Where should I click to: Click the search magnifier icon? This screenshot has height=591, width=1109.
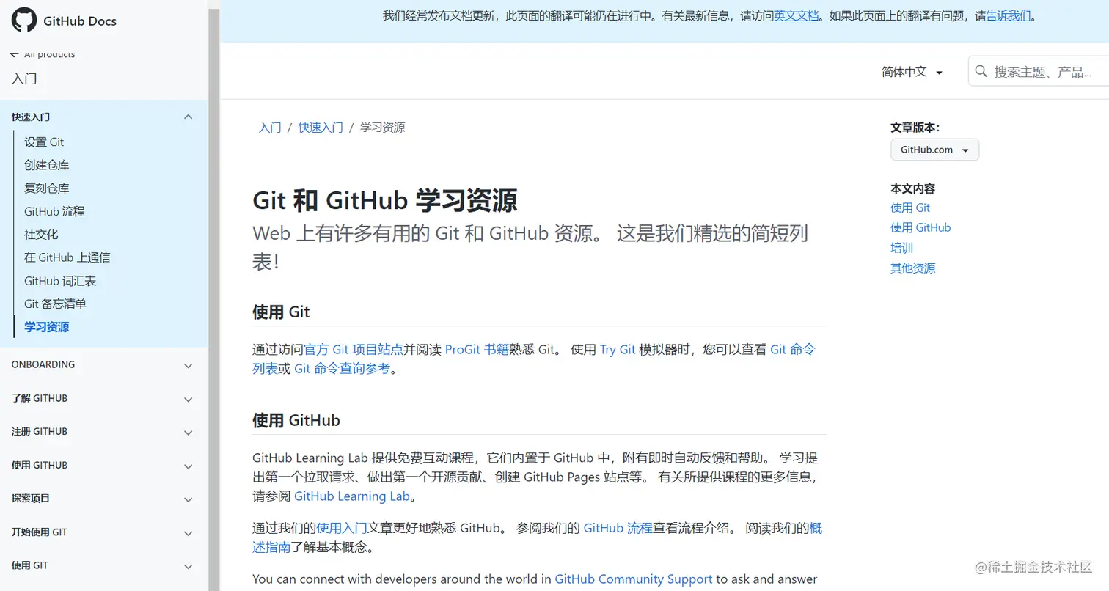(981, 71)
